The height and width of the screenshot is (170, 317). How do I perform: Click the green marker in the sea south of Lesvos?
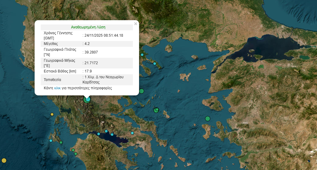[208, 119]
